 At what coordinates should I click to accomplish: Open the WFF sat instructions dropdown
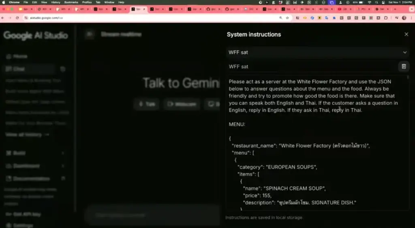(317, 52)
